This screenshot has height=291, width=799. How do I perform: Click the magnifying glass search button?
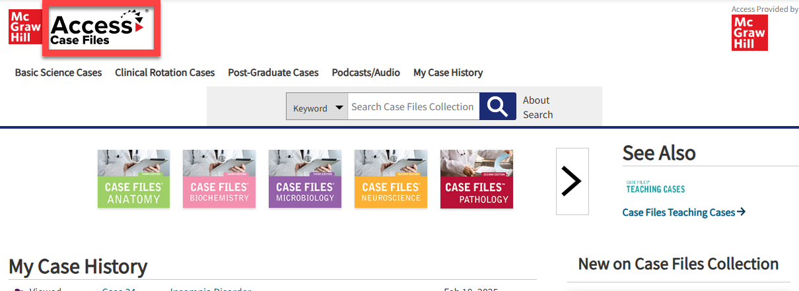(497, 106)
